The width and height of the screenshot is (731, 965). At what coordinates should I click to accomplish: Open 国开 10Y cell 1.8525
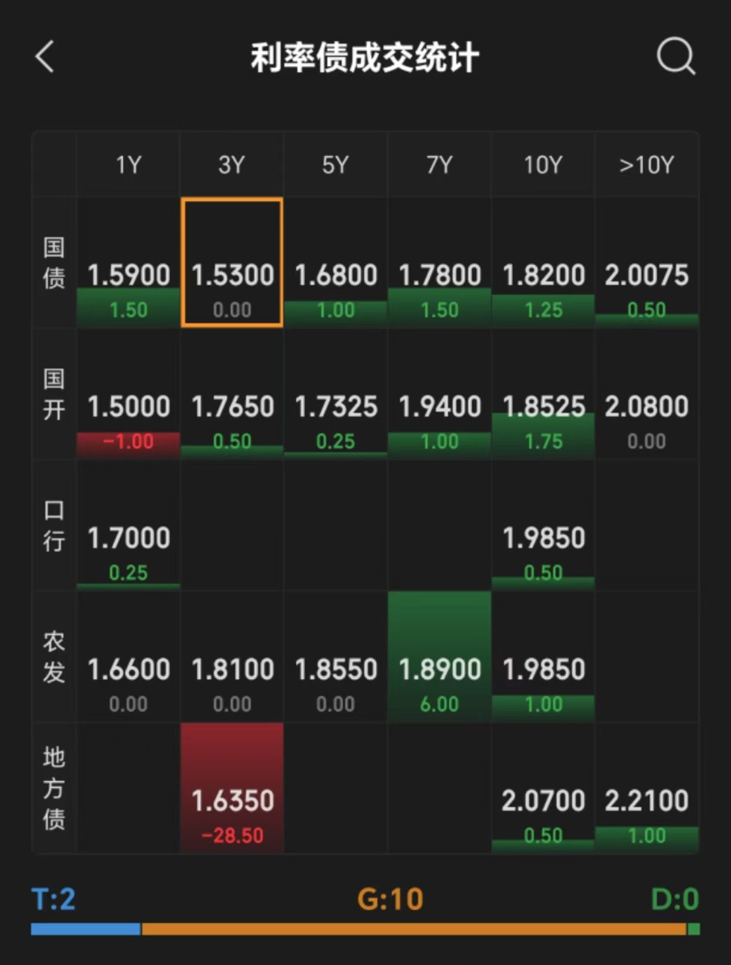(543, 394)
